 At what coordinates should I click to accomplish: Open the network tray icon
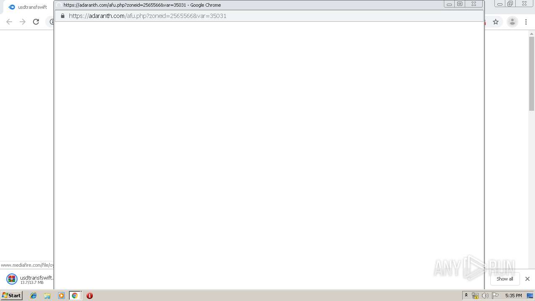coord(475,296)
